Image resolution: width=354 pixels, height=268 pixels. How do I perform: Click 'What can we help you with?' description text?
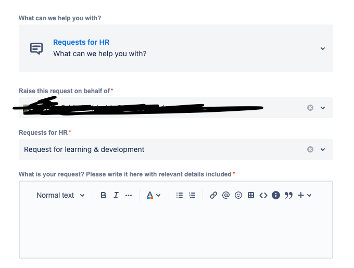coord(100,54)
